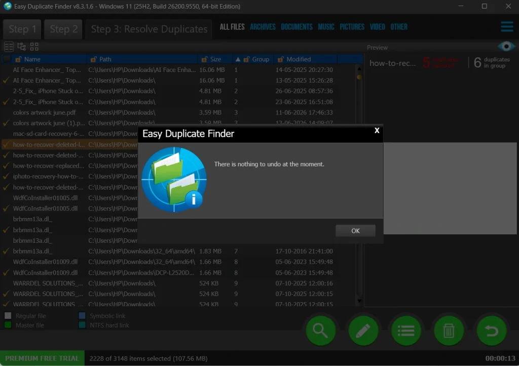519x366 pixels.
Task: Close the Easy Duplicate Finder dialog with X
Action: (x=377, y=130)
